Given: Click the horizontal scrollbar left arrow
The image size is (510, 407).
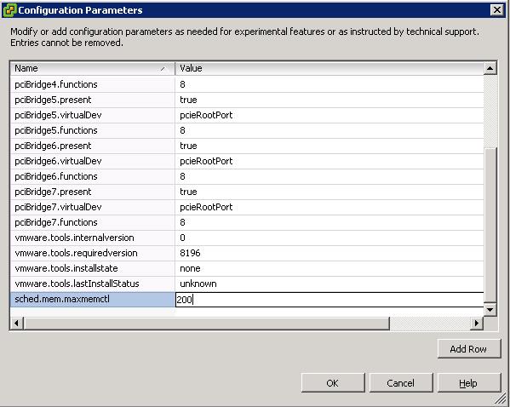Looking at the screenshot, I should coord(16,324).
